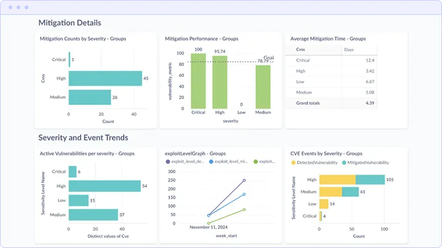Click the blue line end point near 170
This screenshot has height=248, width=442.
[244, 194]
